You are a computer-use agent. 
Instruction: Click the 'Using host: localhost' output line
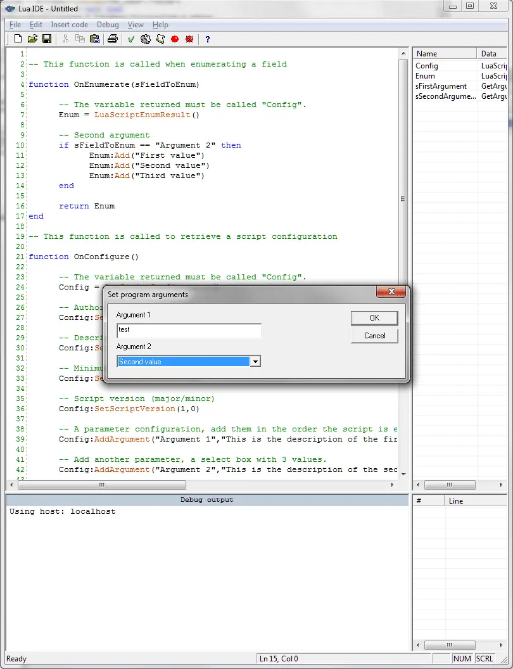tap(62, 511)
